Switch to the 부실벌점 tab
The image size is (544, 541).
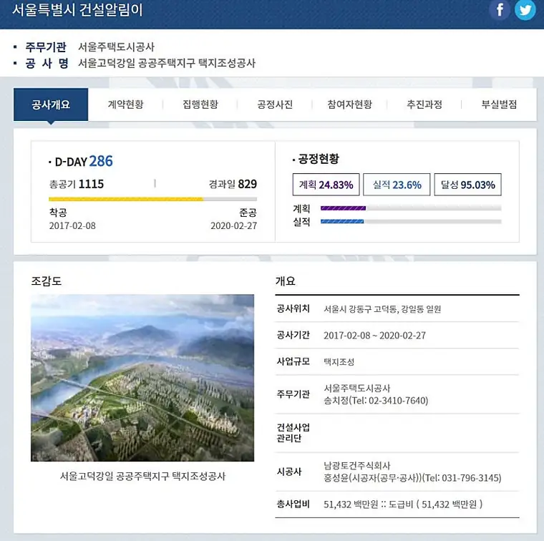click(x=499, y=104)
